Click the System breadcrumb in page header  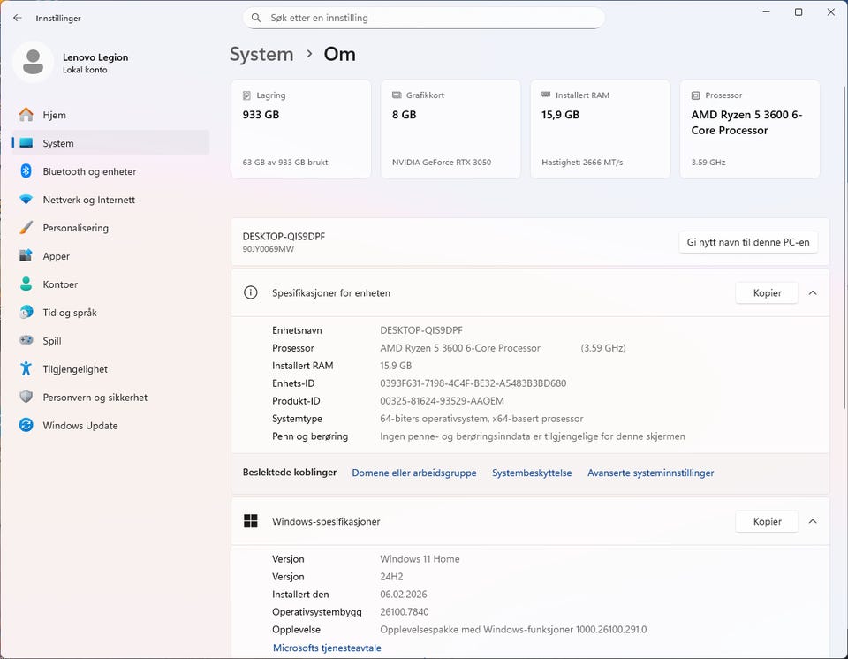click(x=261, y=54)
